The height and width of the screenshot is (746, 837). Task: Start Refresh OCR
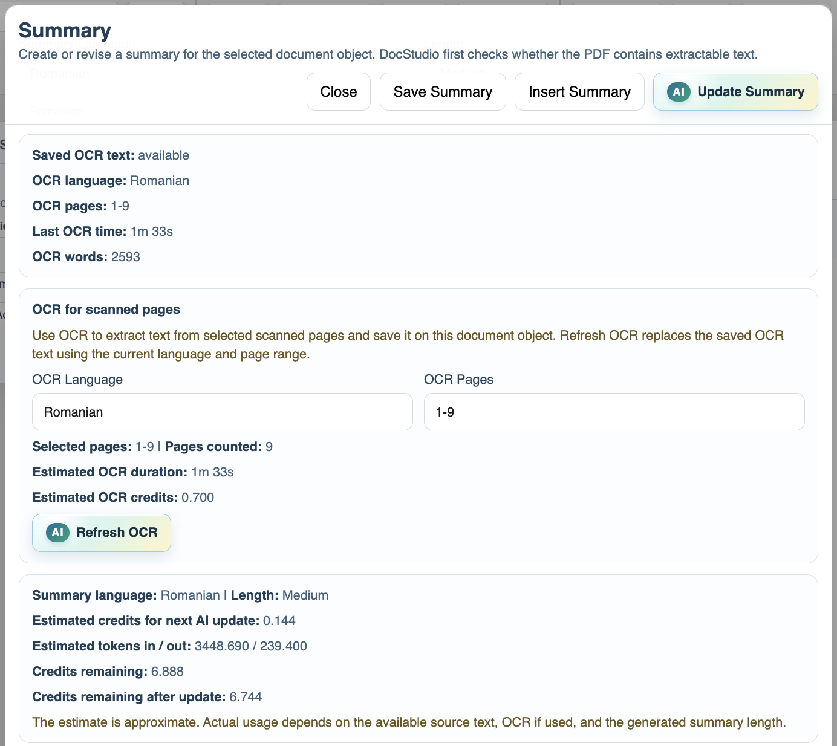102,533
